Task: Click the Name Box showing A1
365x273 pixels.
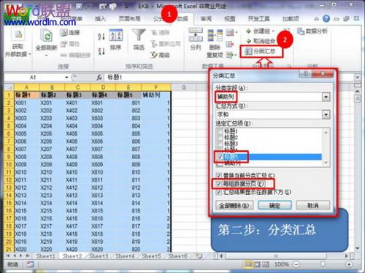Action: pyautogui.click(x=34, y=77)
